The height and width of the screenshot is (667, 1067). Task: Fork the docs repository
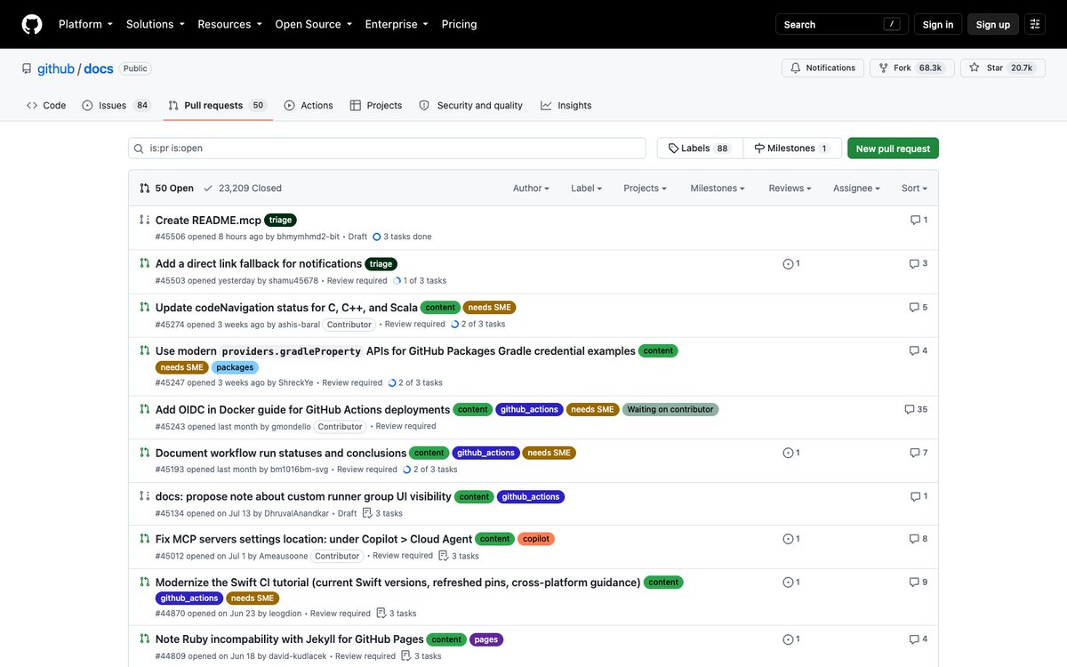[x=911, y=68]
